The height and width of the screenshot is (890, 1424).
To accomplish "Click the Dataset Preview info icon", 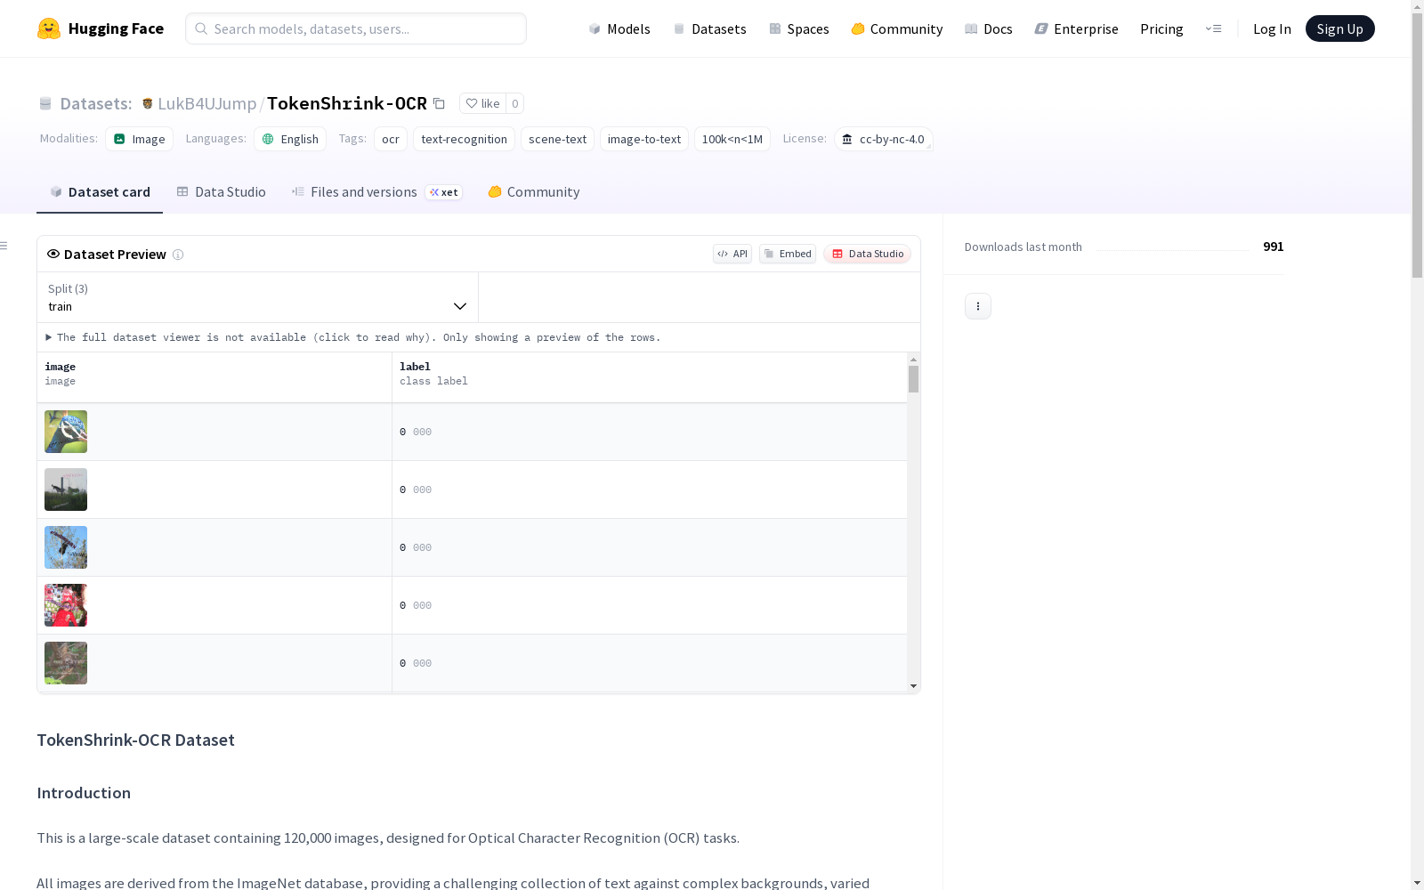I will pos(178,255).
